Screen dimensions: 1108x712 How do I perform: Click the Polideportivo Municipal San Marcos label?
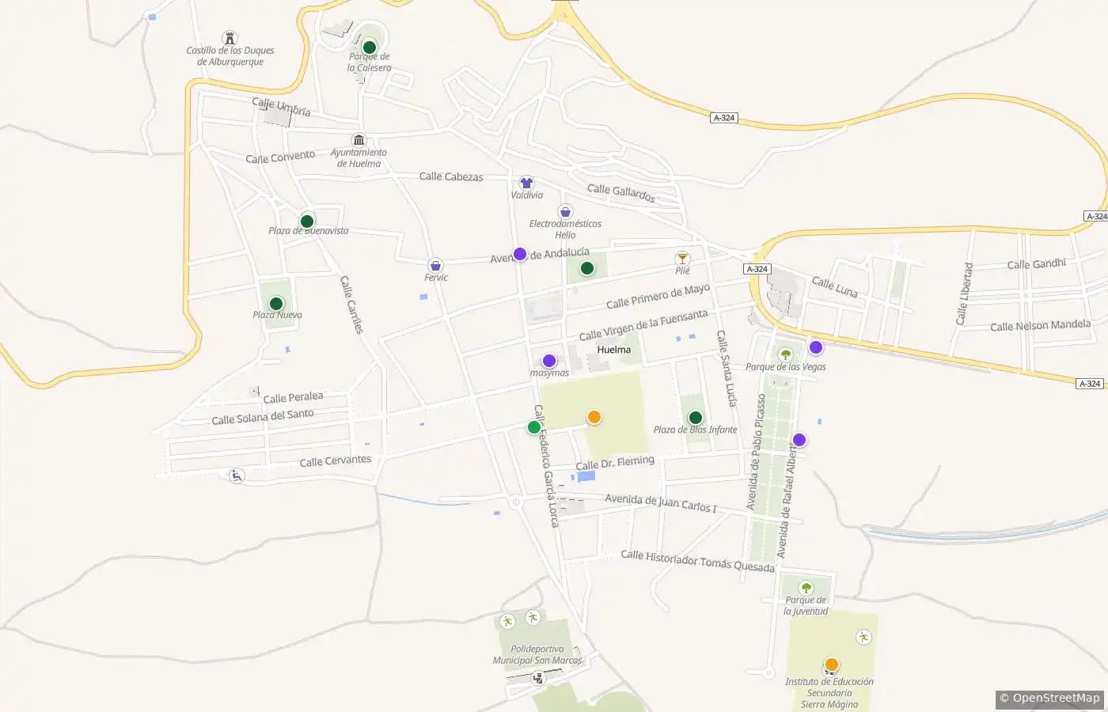[x=537, y=655]
